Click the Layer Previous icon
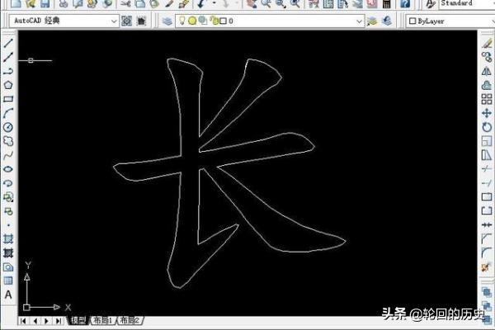This screenshot has width=495, height=330. pos(387,21)
